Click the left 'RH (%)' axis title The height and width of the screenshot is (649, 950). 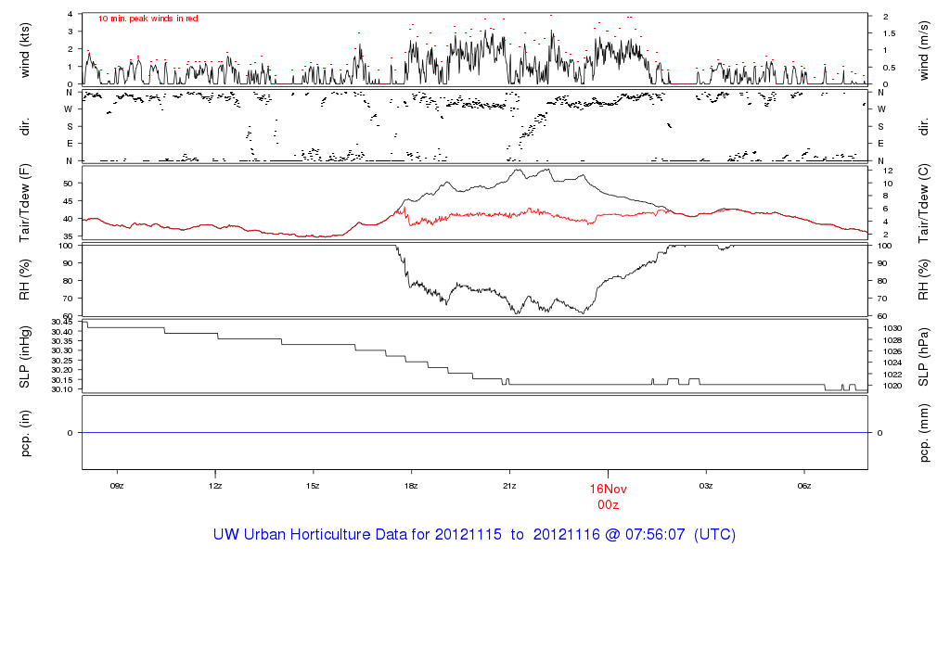pyautogui.click(x=25, y=280)
